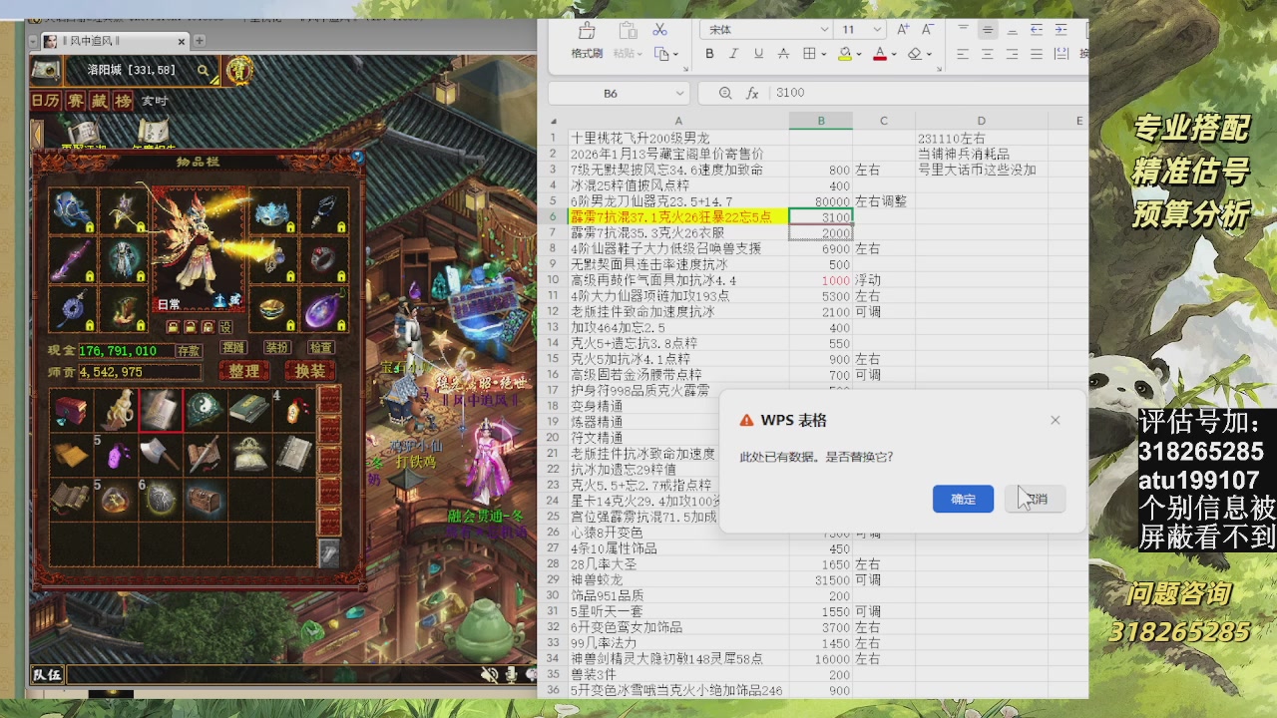Click 确定 to confirm data replacement
This screenshot has height=718, width=1277.
[x=961, y=499]
